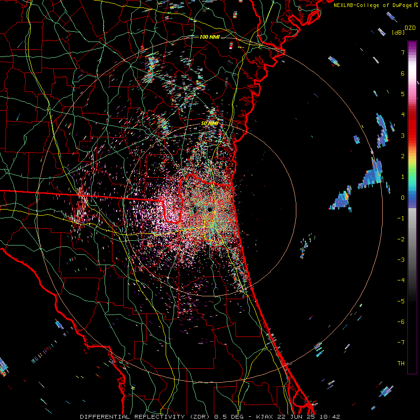Click the -1 value on the ZDR scale
The image size is (420, 420).
[x=401, y=218]
